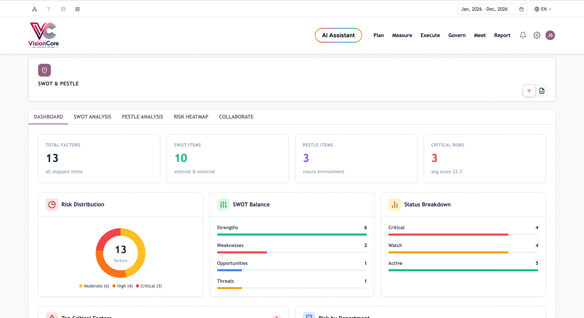
Task: Select the Dashboard tab
Action: tap(49, 117)
